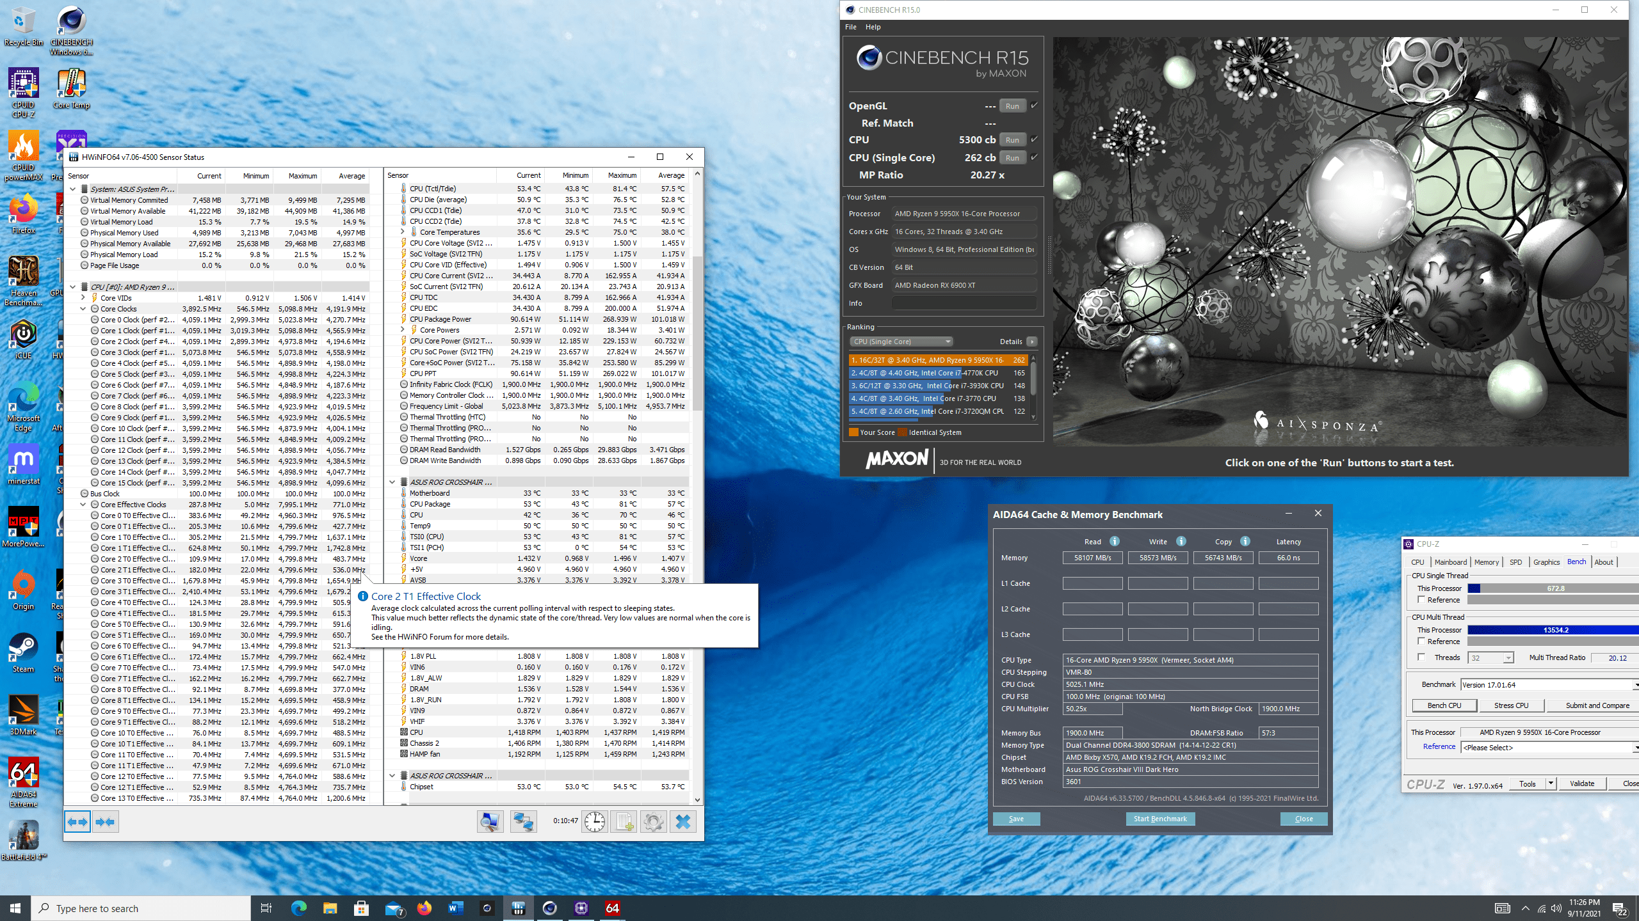Collapse the Core Clocks tree node
This screenshot has height=921, width=1639.
pos(83,309)
